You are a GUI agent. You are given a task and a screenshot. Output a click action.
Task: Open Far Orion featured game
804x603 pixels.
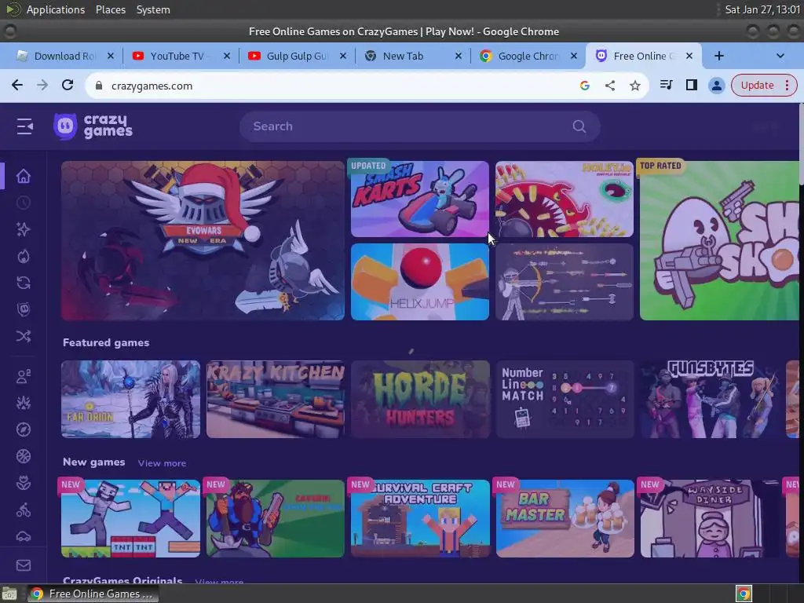(131, 400)
